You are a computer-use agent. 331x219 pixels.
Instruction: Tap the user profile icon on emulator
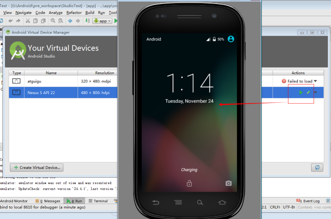231,39
